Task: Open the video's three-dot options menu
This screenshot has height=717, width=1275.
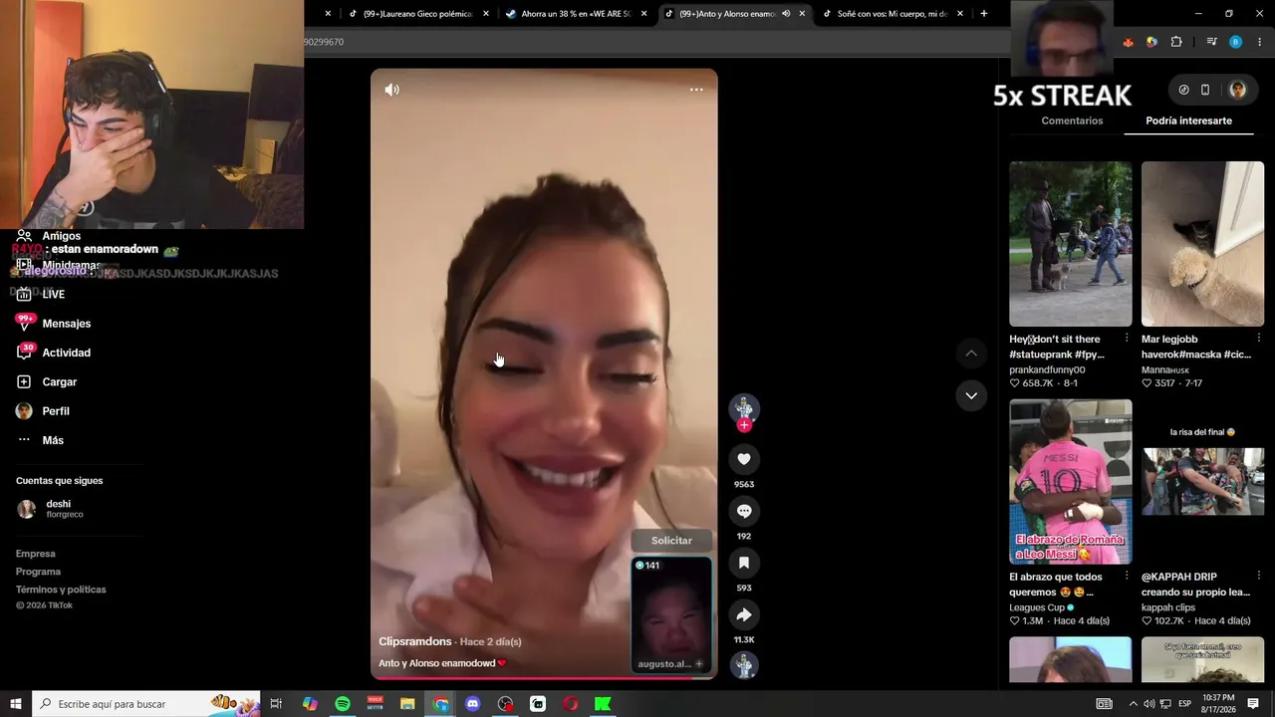Action: [x=696, y=90]
